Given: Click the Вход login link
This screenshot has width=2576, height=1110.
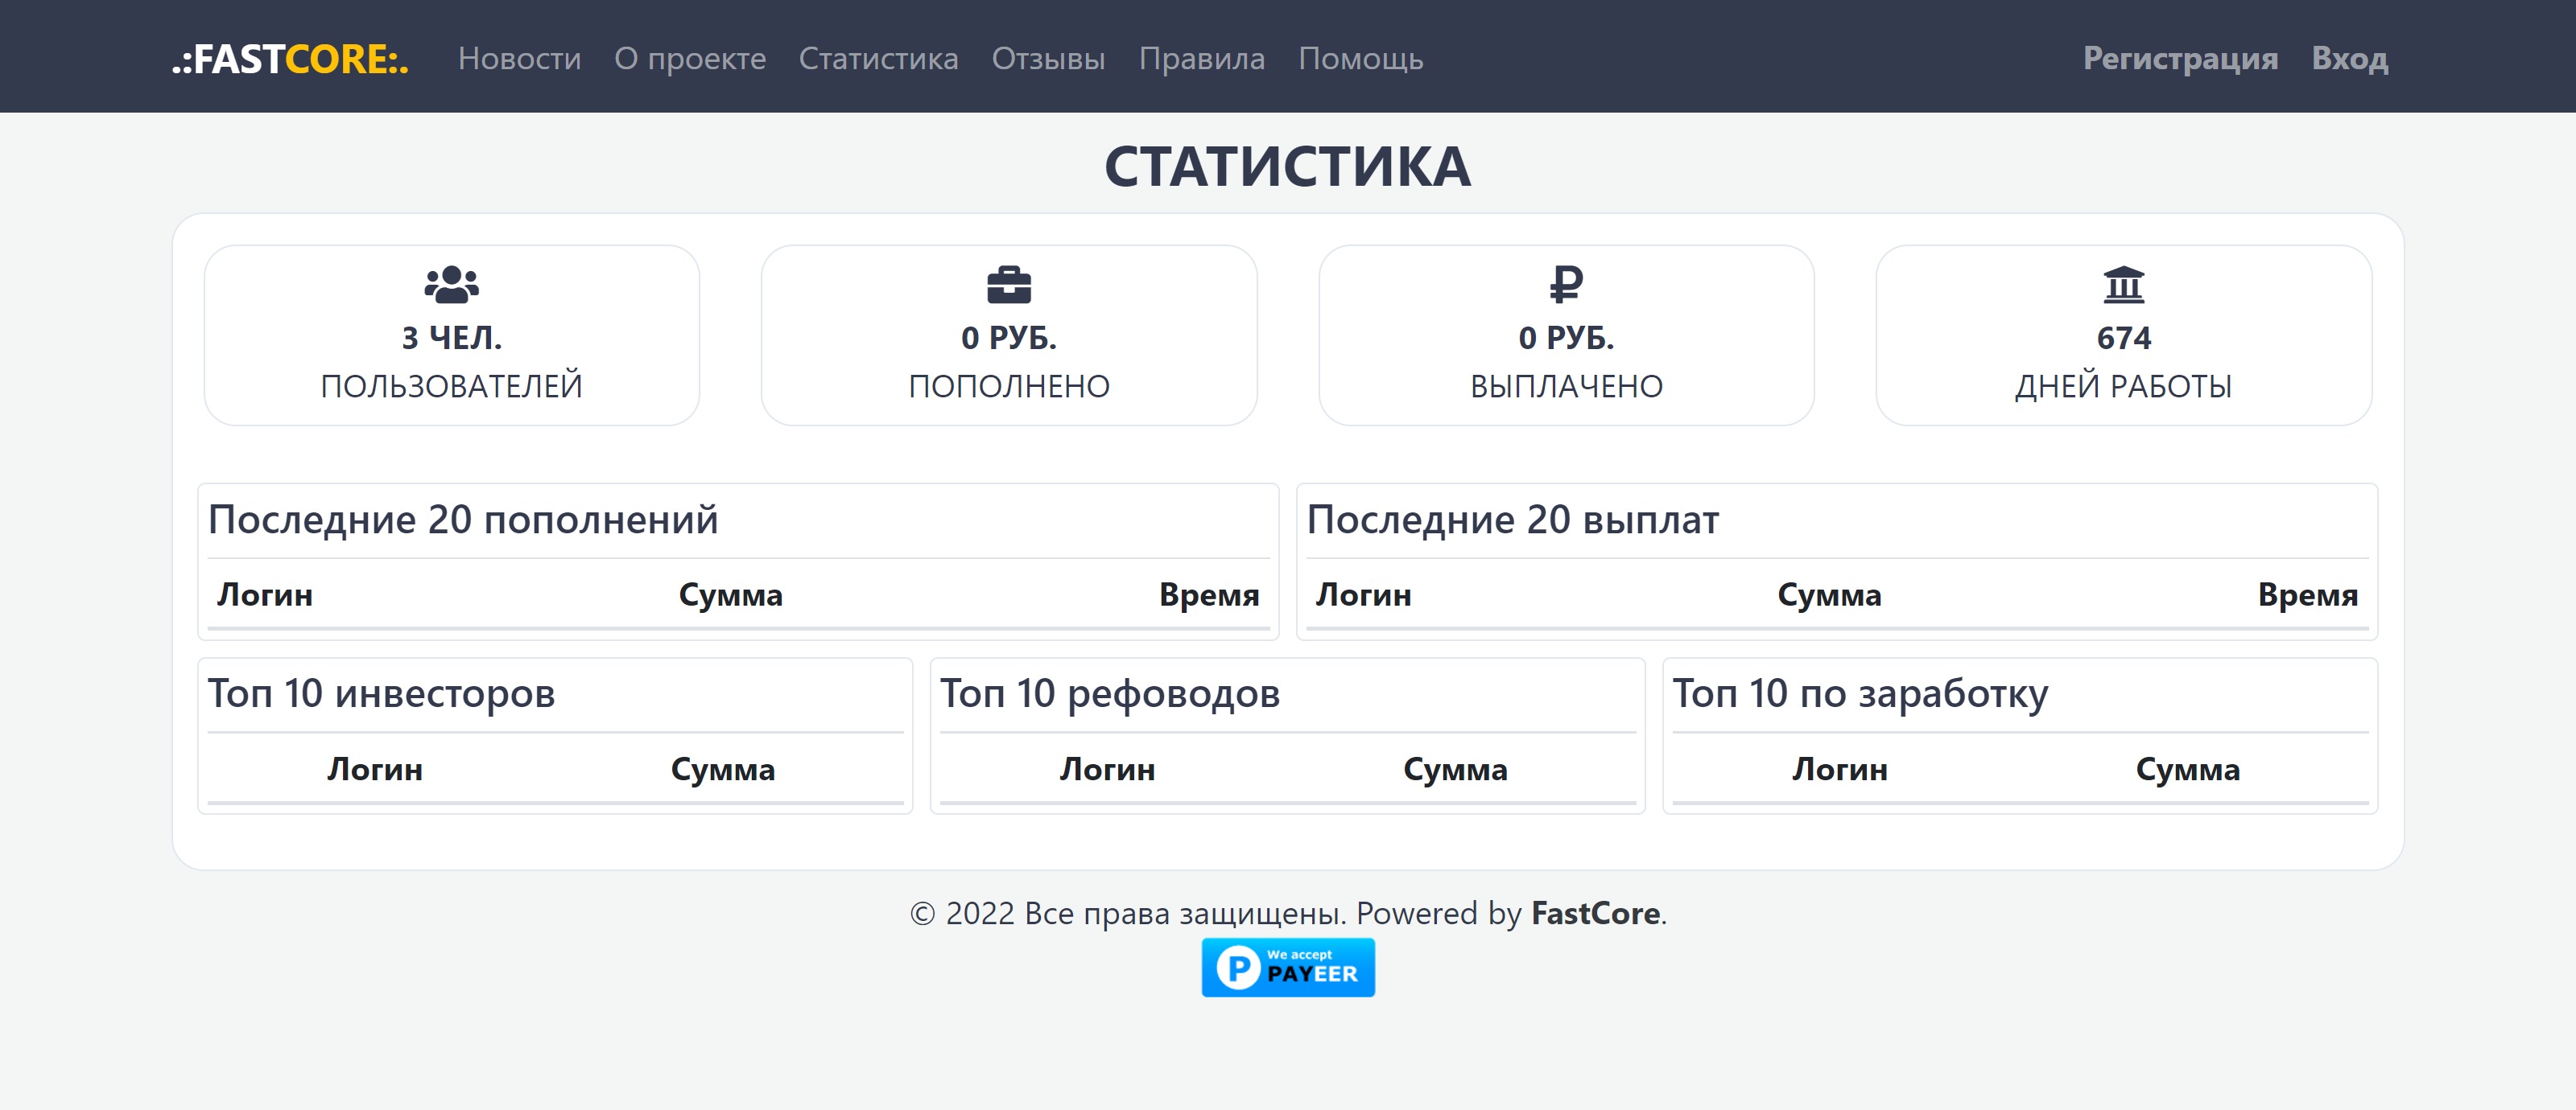Looking at the screenshot, I should point(2349,59).
